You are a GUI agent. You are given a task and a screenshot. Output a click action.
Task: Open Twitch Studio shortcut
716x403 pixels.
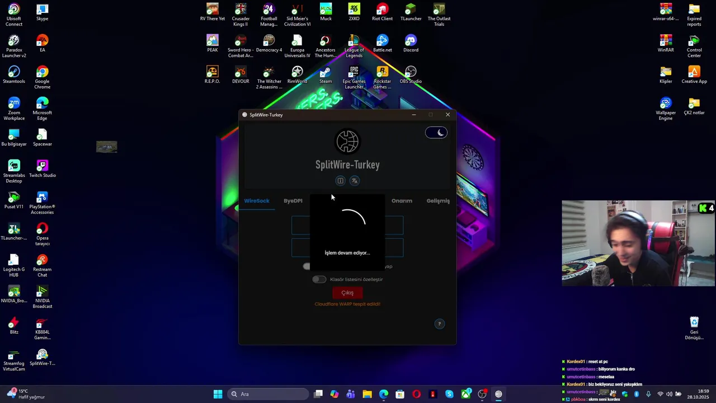(x=42, y=169)
